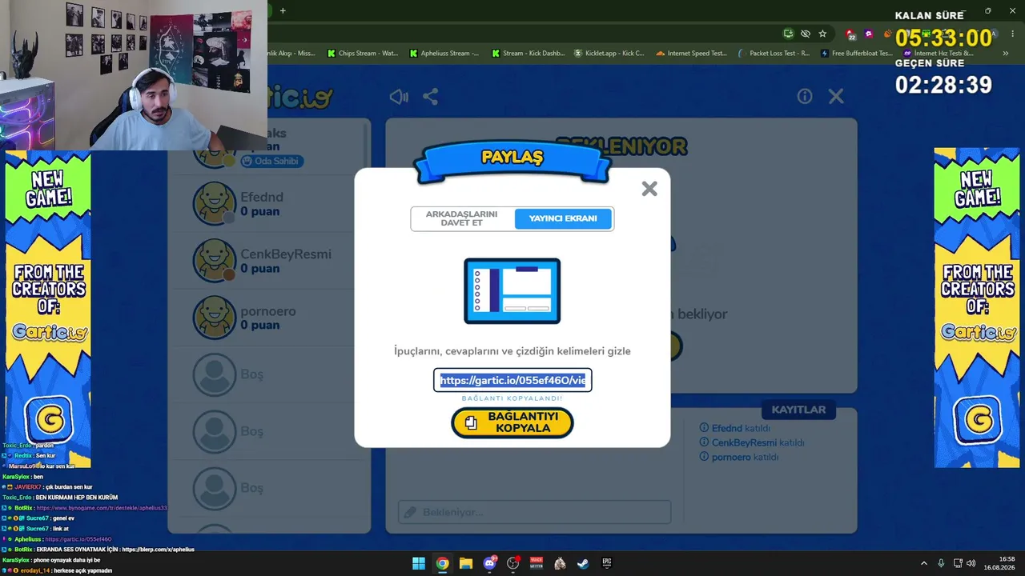This screenshot has width=1025, height=576.
Task: Open Discord from the taskbar
Action: tap(489, 563)
